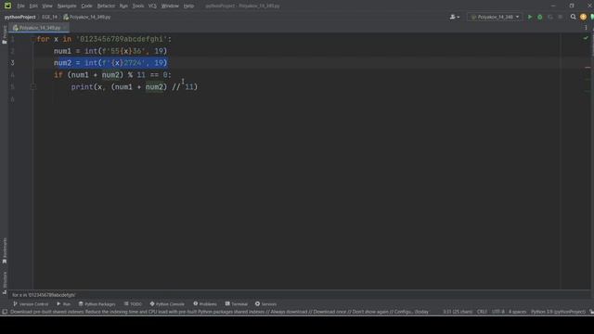Click the Search Everywhere magnifier icon

point(574,17)
